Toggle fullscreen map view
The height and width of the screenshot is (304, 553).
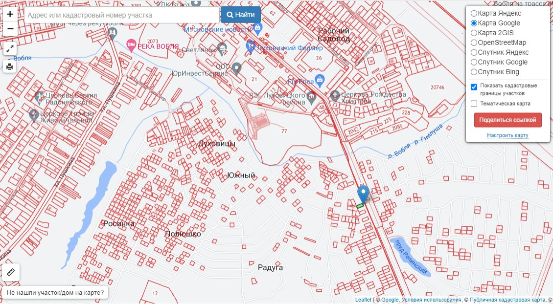[10, 48]
